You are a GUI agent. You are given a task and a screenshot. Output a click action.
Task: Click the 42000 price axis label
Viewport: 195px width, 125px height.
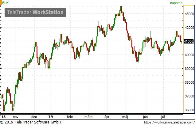189,28
